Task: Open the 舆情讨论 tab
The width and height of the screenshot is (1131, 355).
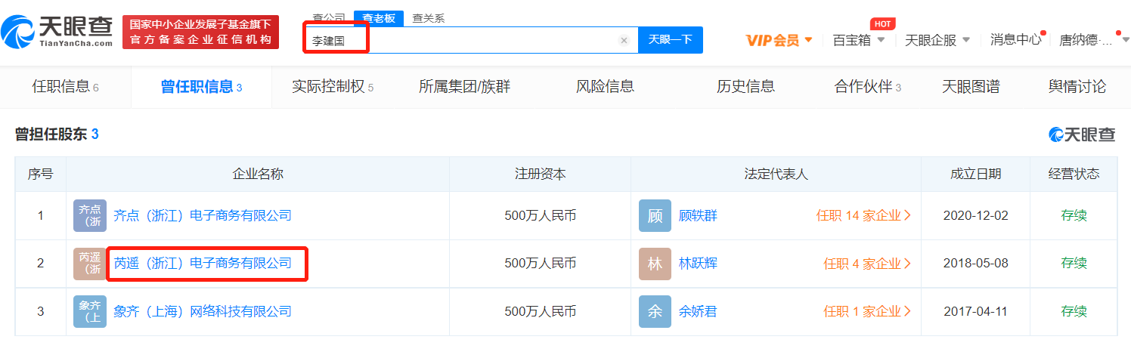Action: pyautogui.click(x=1077, y=87)
